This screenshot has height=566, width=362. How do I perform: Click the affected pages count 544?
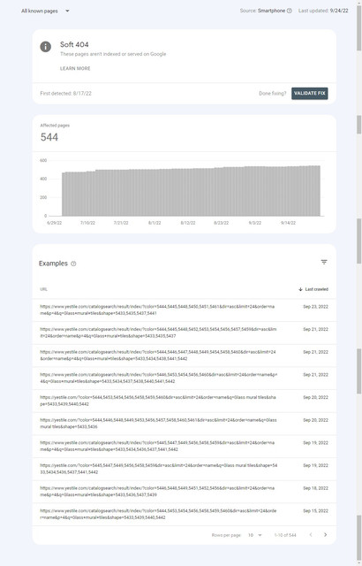pyautogui.click(x=49, y=137)
